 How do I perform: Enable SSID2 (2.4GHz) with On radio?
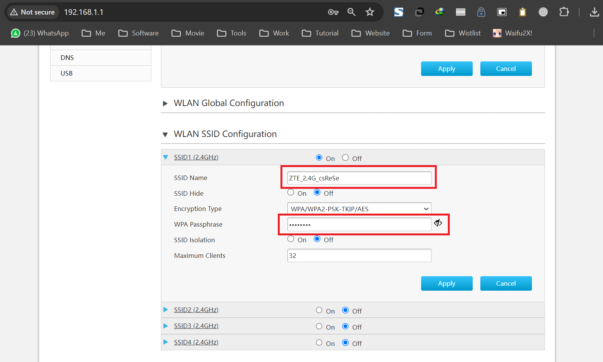tap(319, 310)
